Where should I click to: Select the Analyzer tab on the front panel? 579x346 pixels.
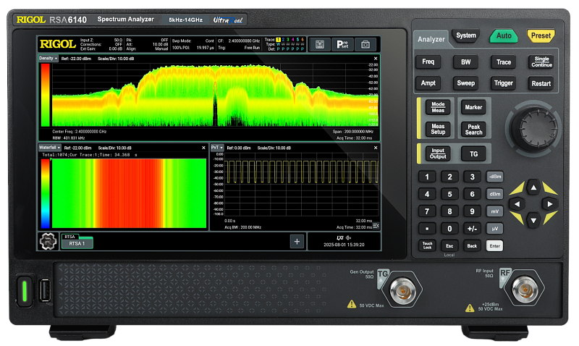[x=431, y=39]
